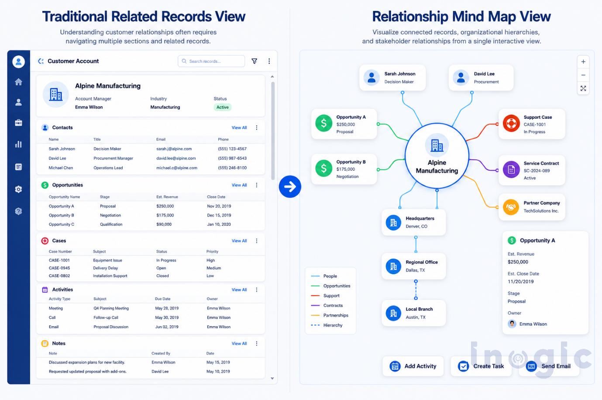Open the settings gear in sidebar
This screenshot has width=602, height=400.
pos(18,189)
